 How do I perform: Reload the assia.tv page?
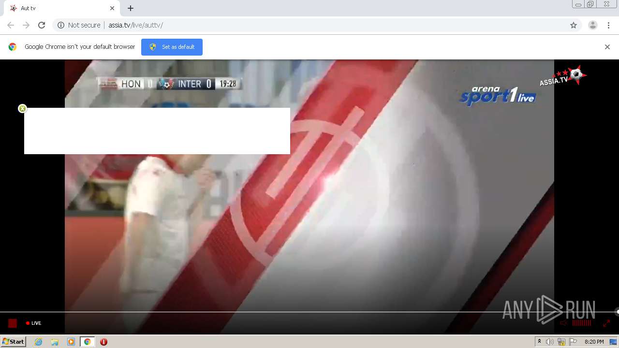(42, 25)
